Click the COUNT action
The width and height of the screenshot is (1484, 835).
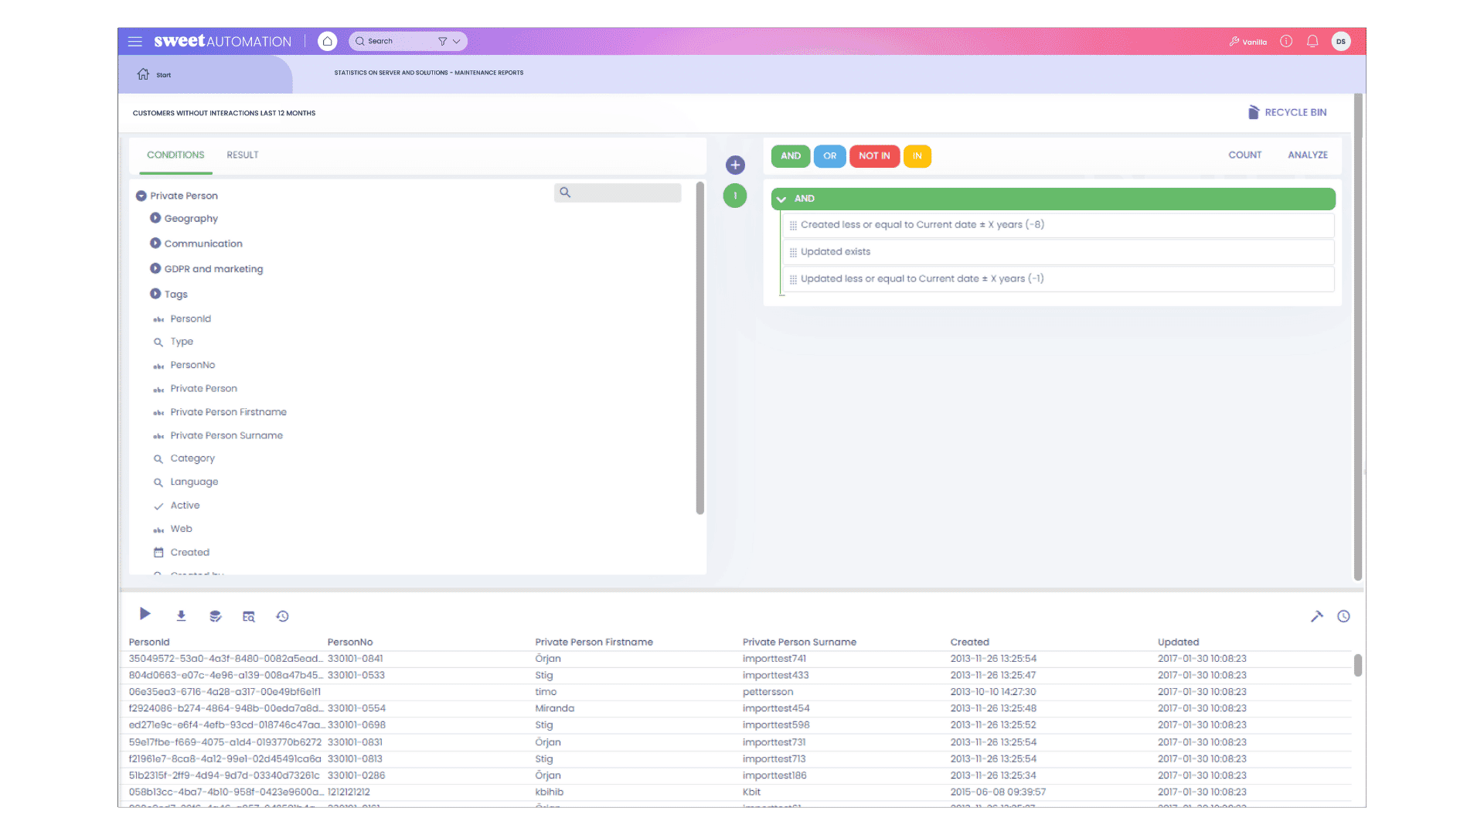point(1244,155)
